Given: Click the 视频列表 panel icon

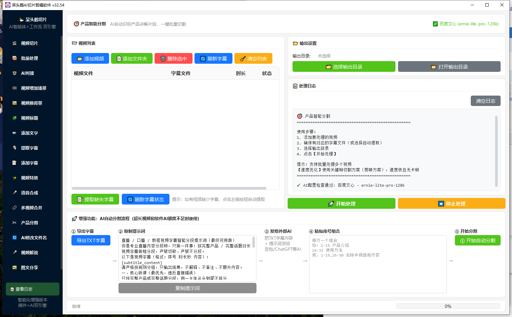Looking at the screenshot, I should click(x=74, y=43).
